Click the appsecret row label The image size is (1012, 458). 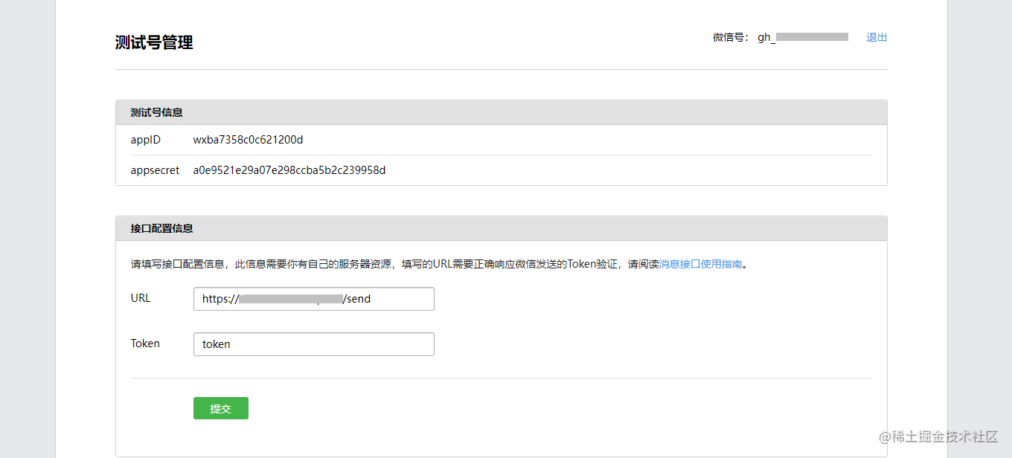155,170
